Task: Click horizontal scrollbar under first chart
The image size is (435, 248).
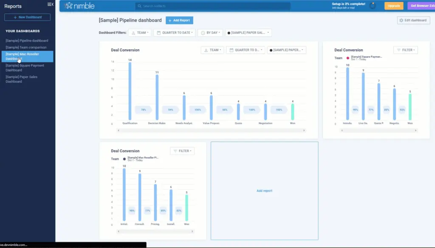Action: click(211, 130)
